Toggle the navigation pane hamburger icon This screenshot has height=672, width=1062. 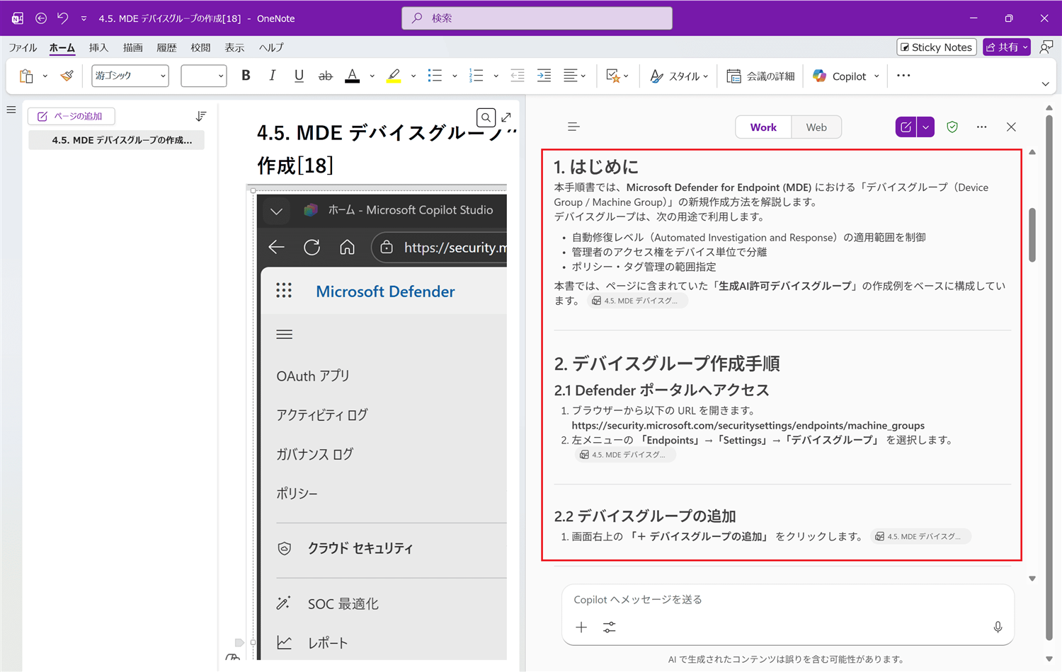[x=11, y=110]
